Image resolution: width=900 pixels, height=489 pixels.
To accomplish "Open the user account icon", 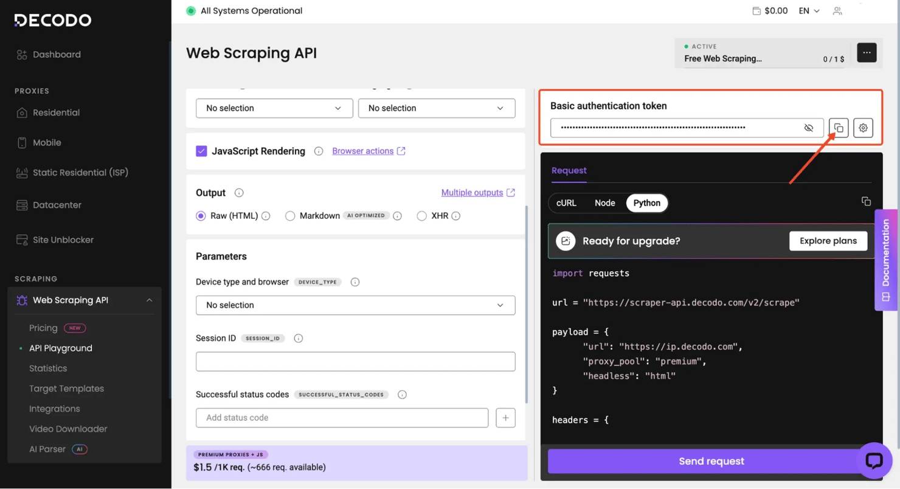I will click(x=837, y=10).
